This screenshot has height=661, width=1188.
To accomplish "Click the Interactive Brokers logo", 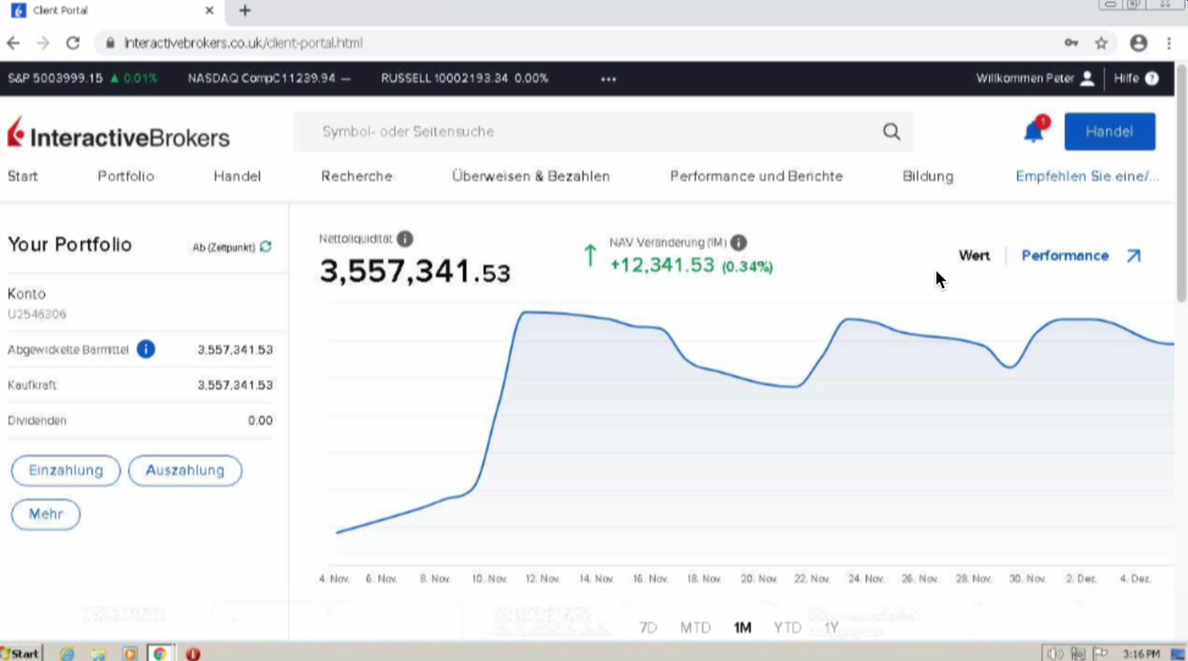I will click(119, 134).
